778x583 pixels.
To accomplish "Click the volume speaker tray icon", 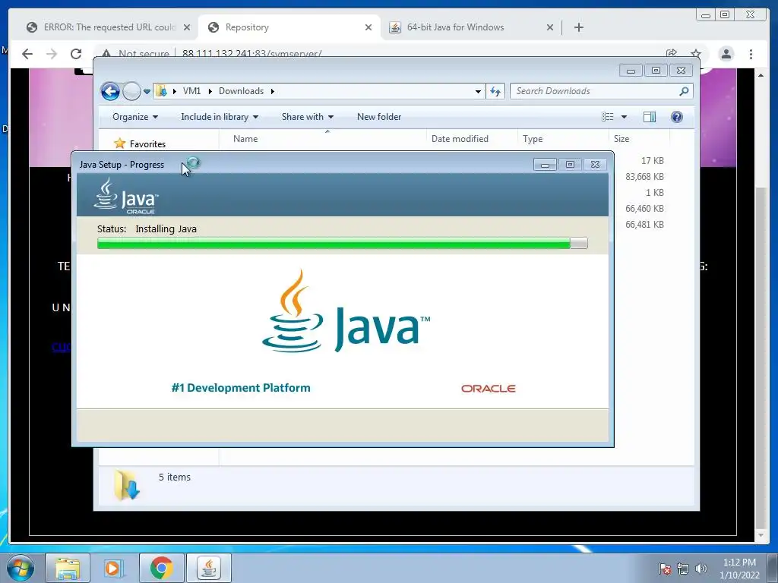I will 701,569.
